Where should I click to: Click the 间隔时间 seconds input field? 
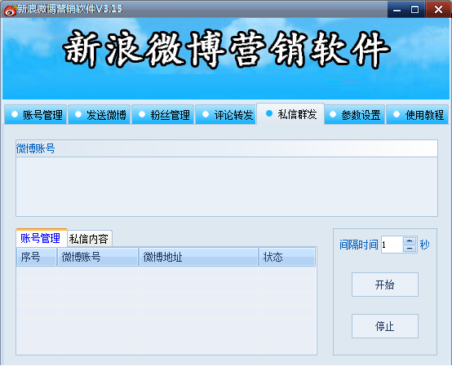tap(392, 245)
